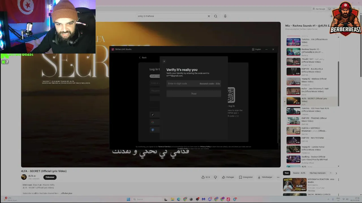The image size is (362, 203).
Task: Click the Resend code countdown text
Action: pos(210,83)
